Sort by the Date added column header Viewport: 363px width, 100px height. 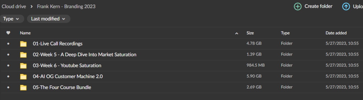336,33
